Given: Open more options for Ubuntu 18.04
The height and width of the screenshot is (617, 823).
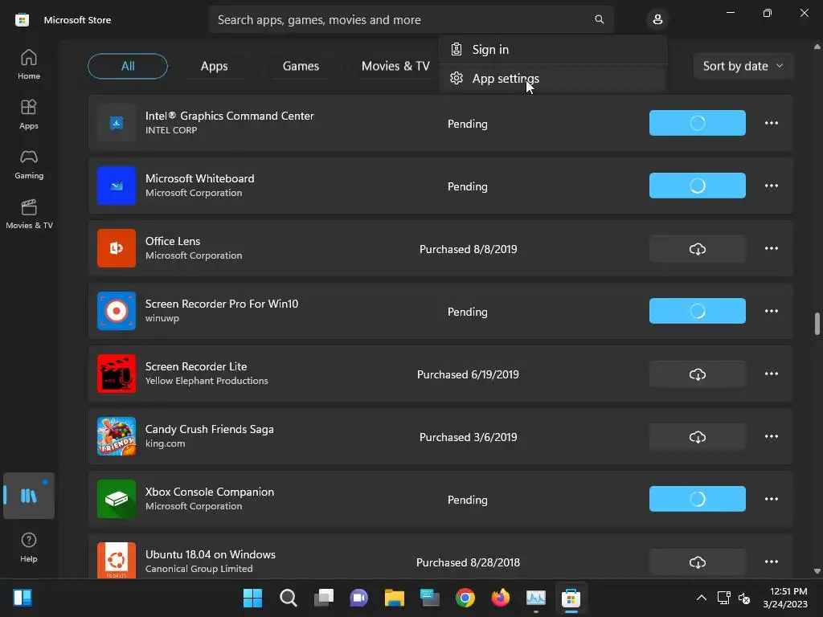Looking at the screenshot, I should 771,562.
